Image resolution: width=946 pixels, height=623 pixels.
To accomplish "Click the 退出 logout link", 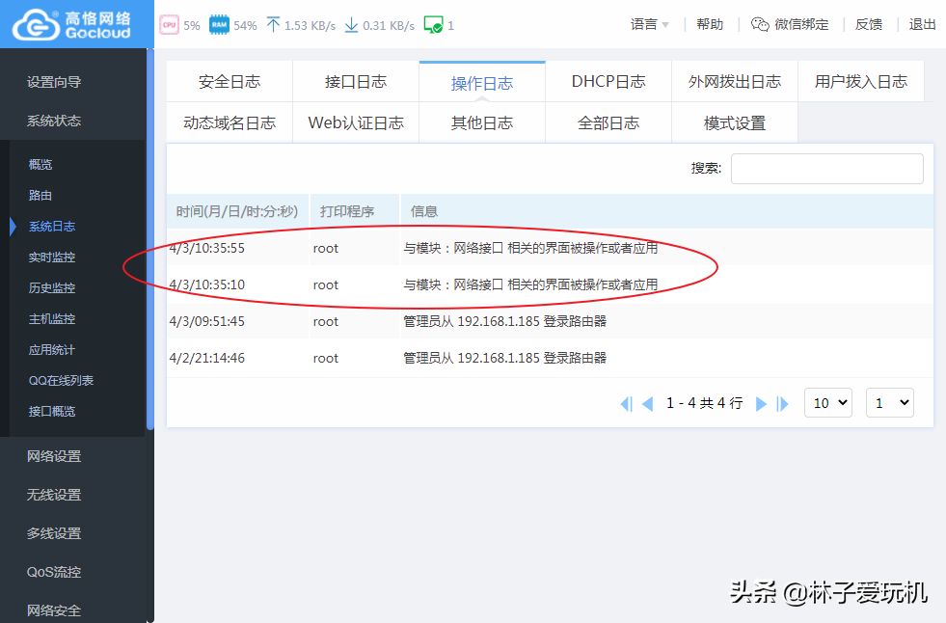I will 922,25.
